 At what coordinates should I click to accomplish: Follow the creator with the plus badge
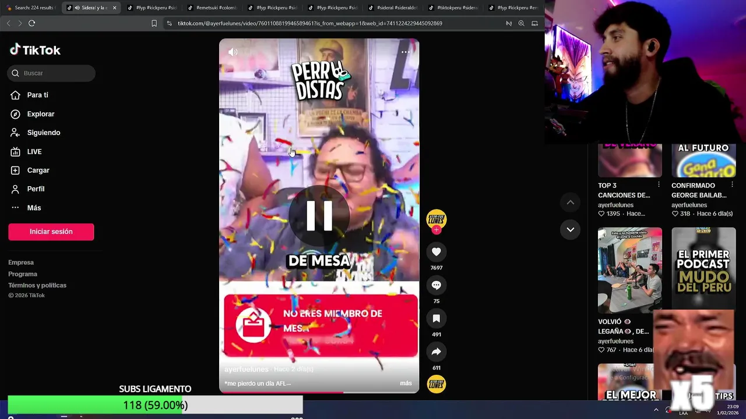coord(437,230)
